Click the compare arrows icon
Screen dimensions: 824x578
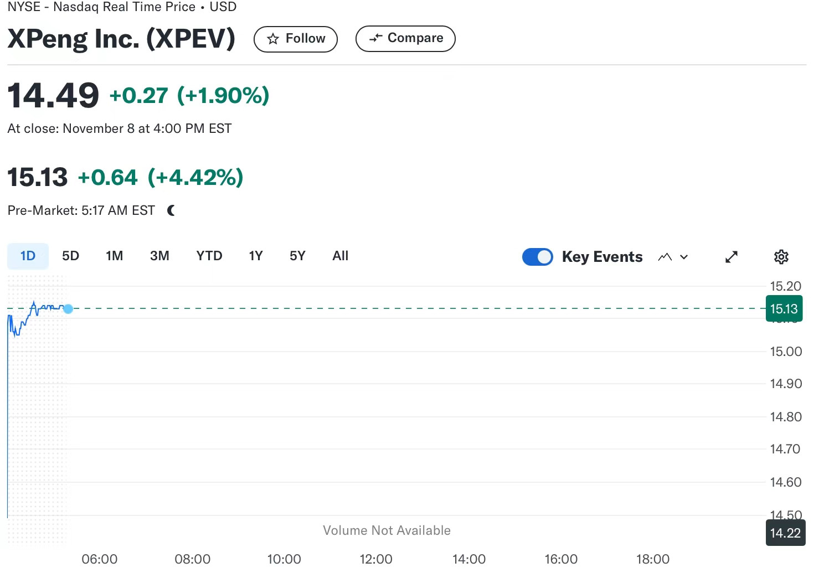(376, 38)
